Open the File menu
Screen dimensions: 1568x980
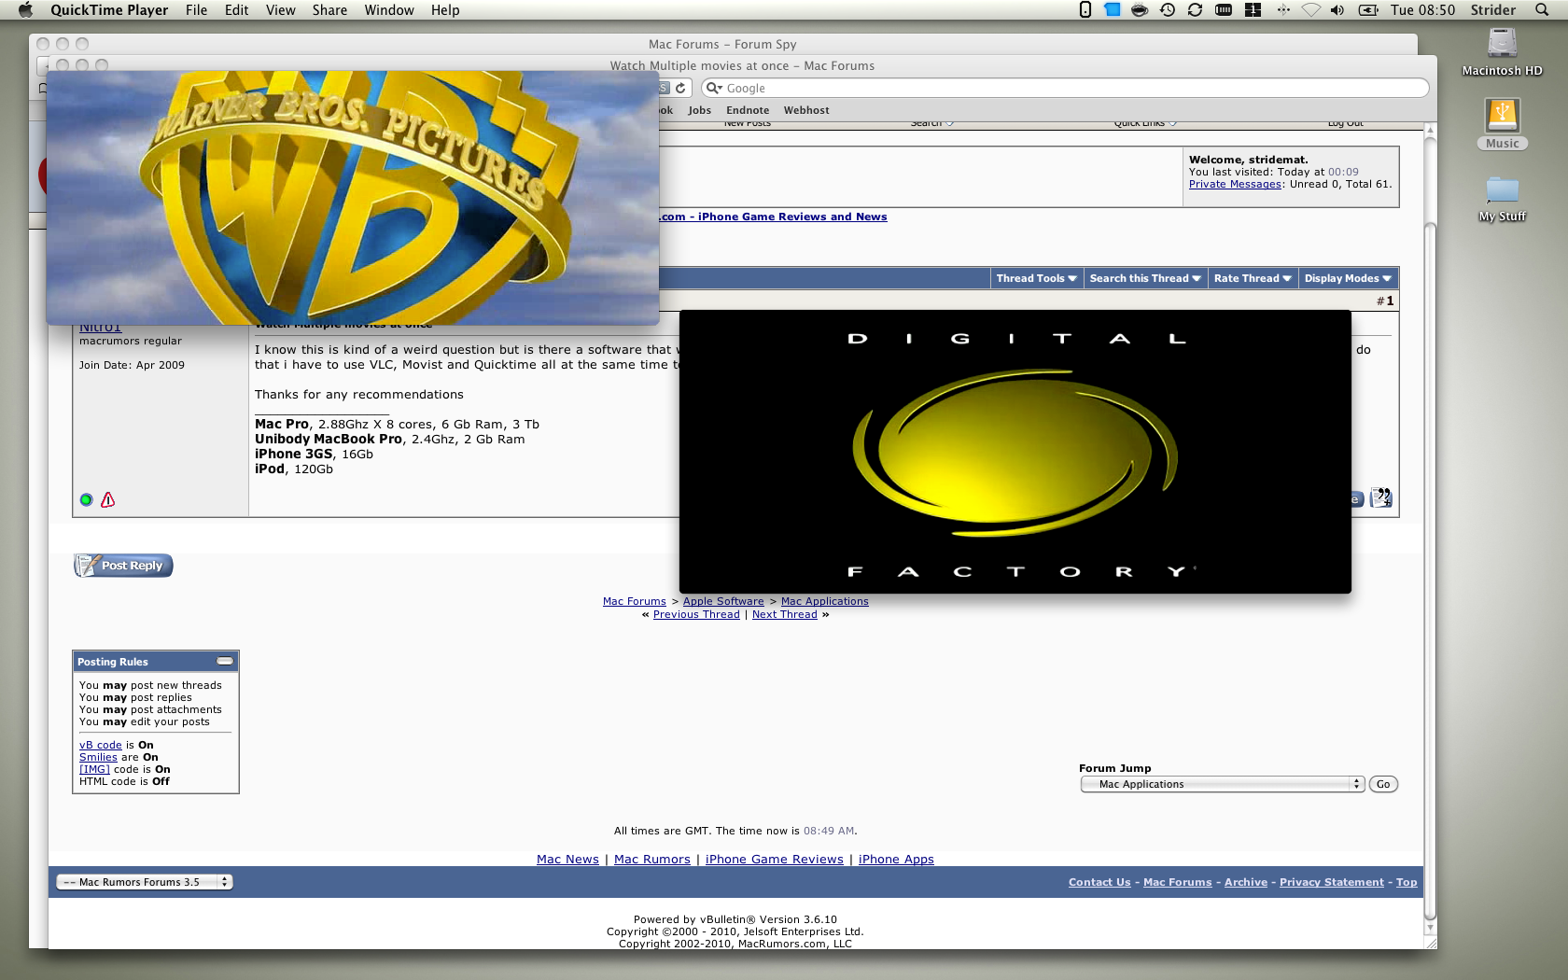click(197, 10)
